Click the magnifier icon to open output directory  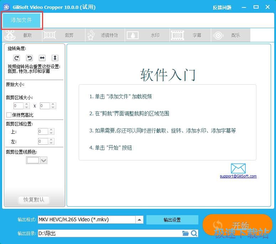coord(194,233)
